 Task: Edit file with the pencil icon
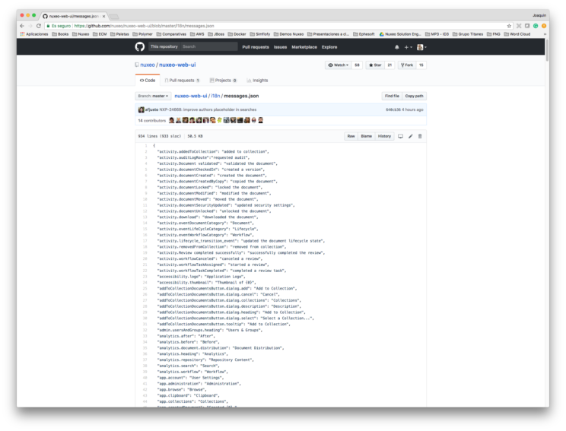(x=410, y=136)
